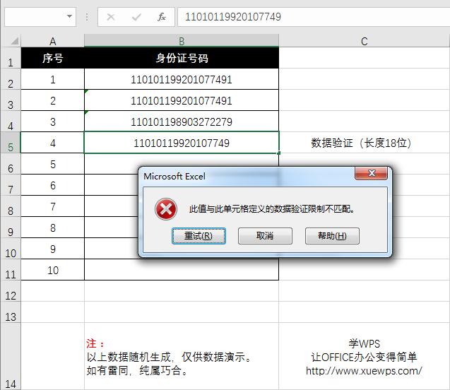The image size is (450, 390).
Task: Click the 数据验证（长度18位）cell
Action: (365, 143)
